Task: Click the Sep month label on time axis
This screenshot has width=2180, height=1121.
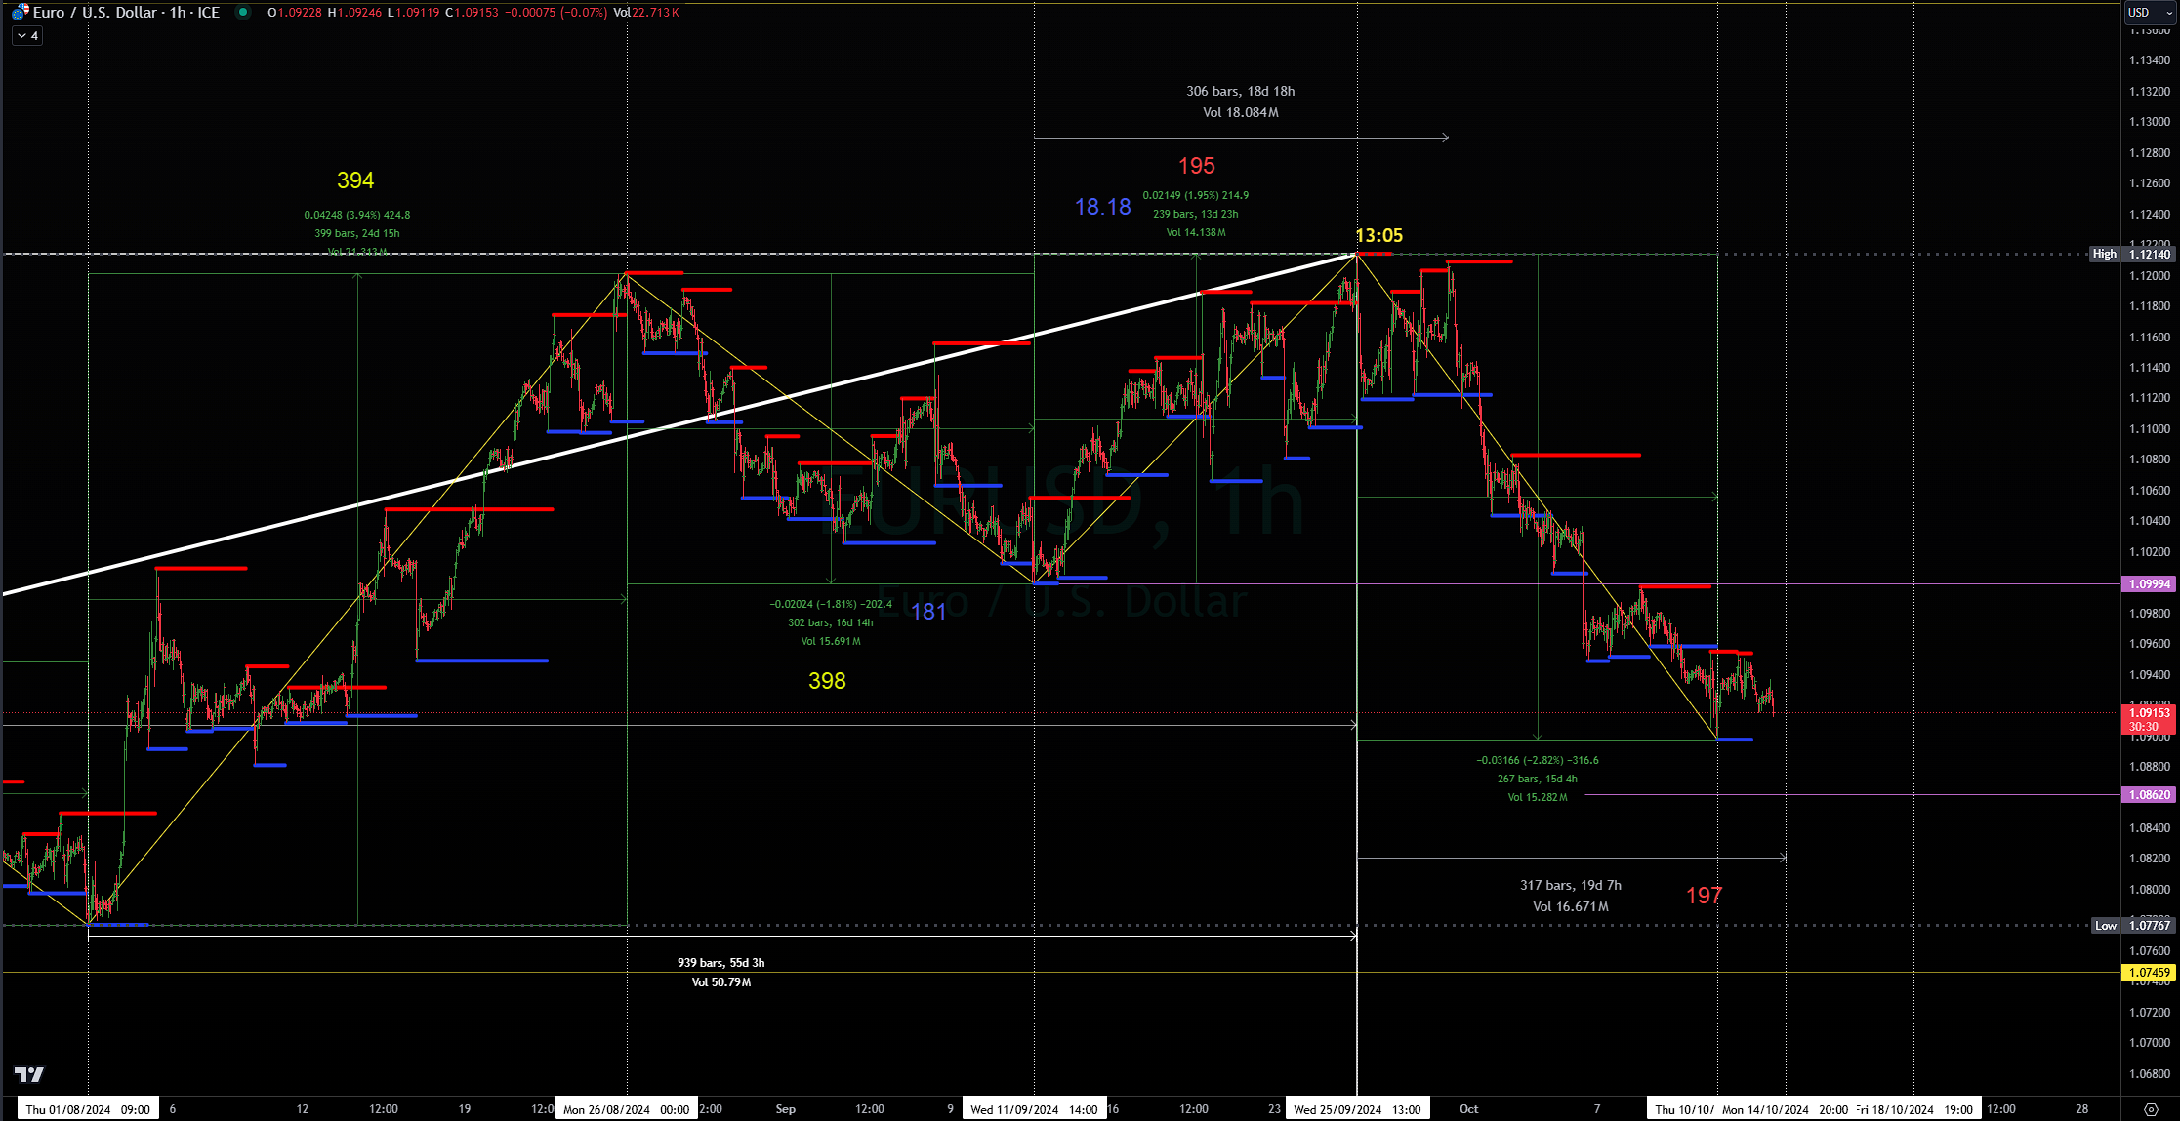Action: (786, 1109)
